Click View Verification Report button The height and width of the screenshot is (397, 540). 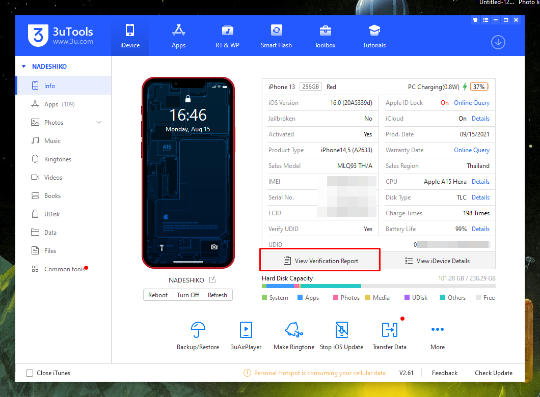320,261
